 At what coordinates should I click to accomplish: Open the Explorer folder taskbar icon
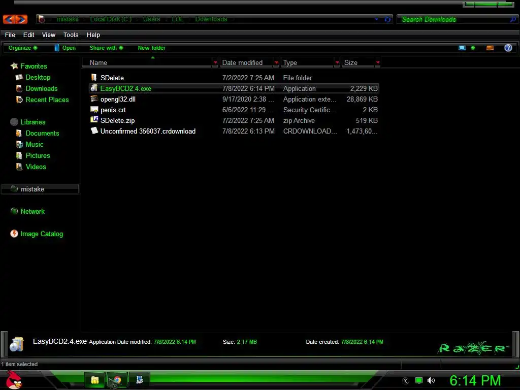95,380
